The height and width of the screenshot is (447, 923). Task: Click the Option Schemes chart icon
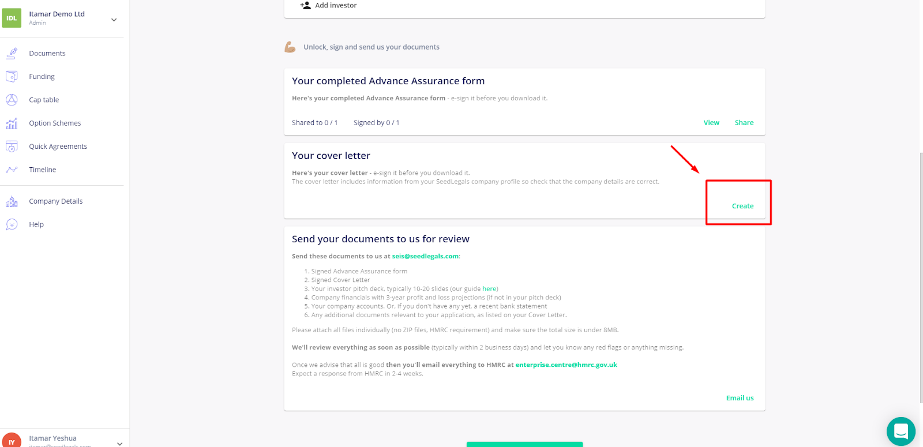tap(12, 123)
